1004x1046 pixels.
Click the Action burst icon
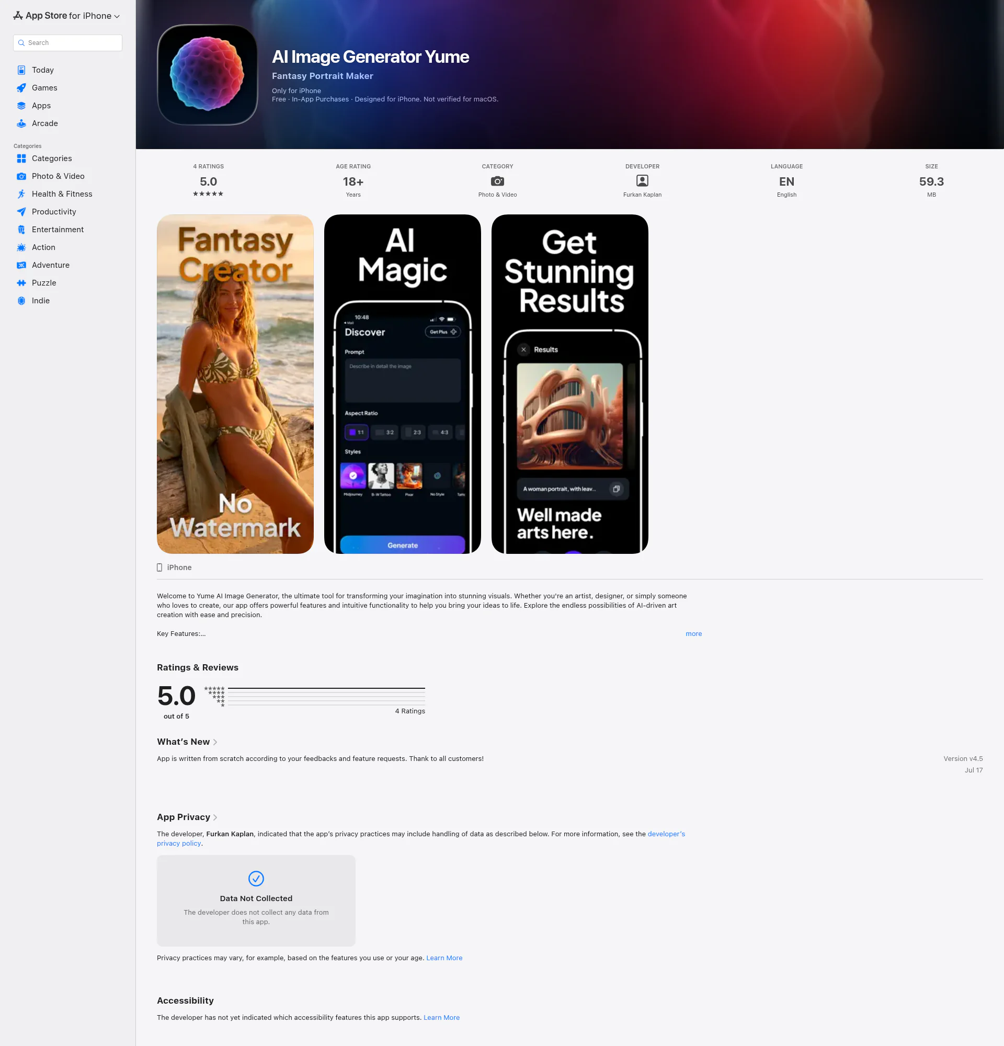(x=21, y=247)
